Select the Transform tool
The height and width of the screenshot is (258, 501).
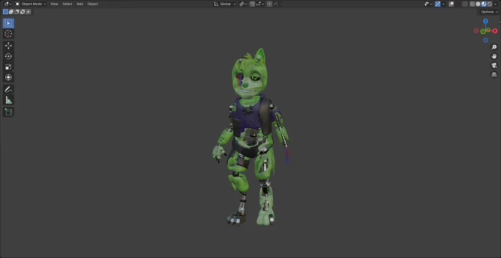click(x=8, y=77)
